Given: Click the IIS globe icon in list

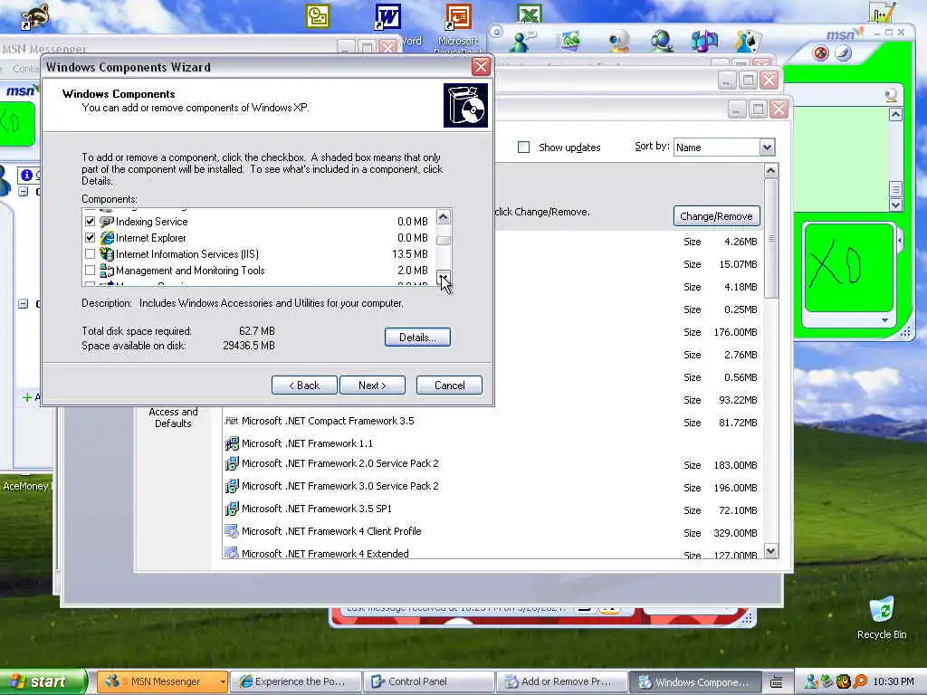Looking at the screenshot, I should coord(107,254).
